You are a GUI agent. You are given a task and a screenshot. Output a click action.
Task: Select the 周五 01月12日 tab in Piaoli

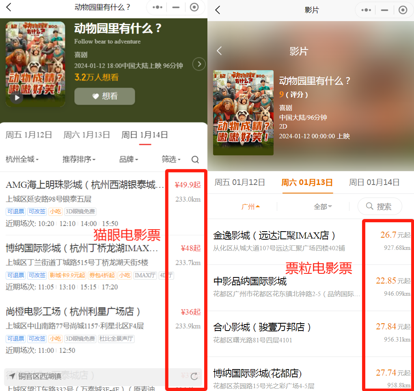point(240,183)
